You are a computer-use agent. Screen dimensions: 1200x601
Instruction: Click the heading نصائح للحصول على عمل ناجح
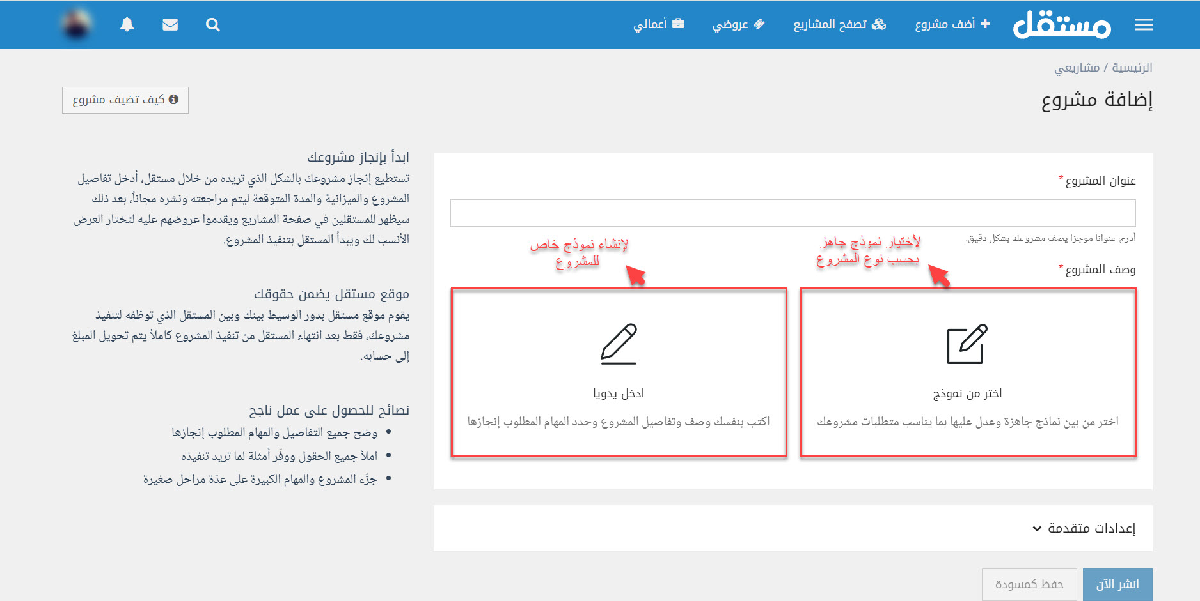point(329,410)
